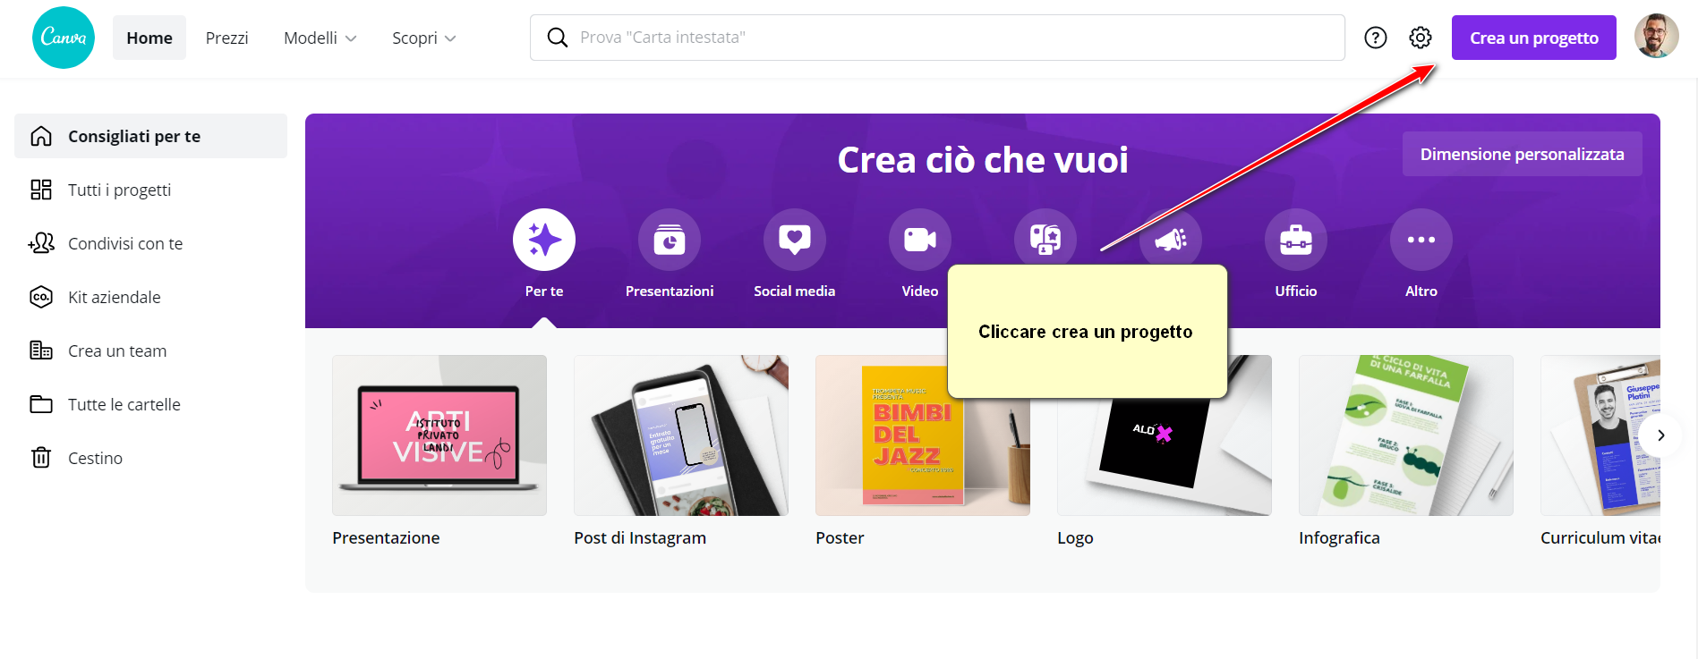Go to the Prezzi menu item
The image size is (1698, 659).
pyautogui.click(x=227, y=38)
